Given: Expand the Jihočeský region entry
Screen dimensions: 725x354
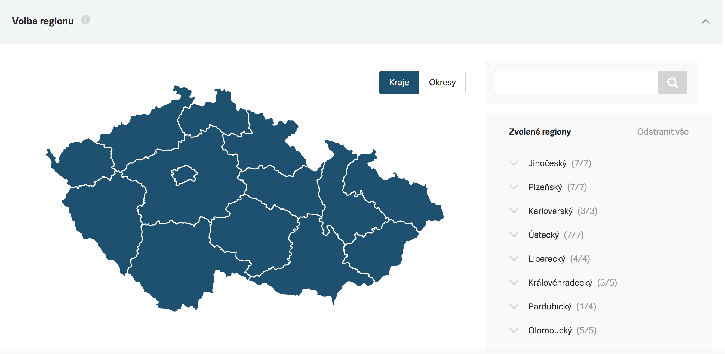Looking at the screenshot, I should [x=514, y=163].
